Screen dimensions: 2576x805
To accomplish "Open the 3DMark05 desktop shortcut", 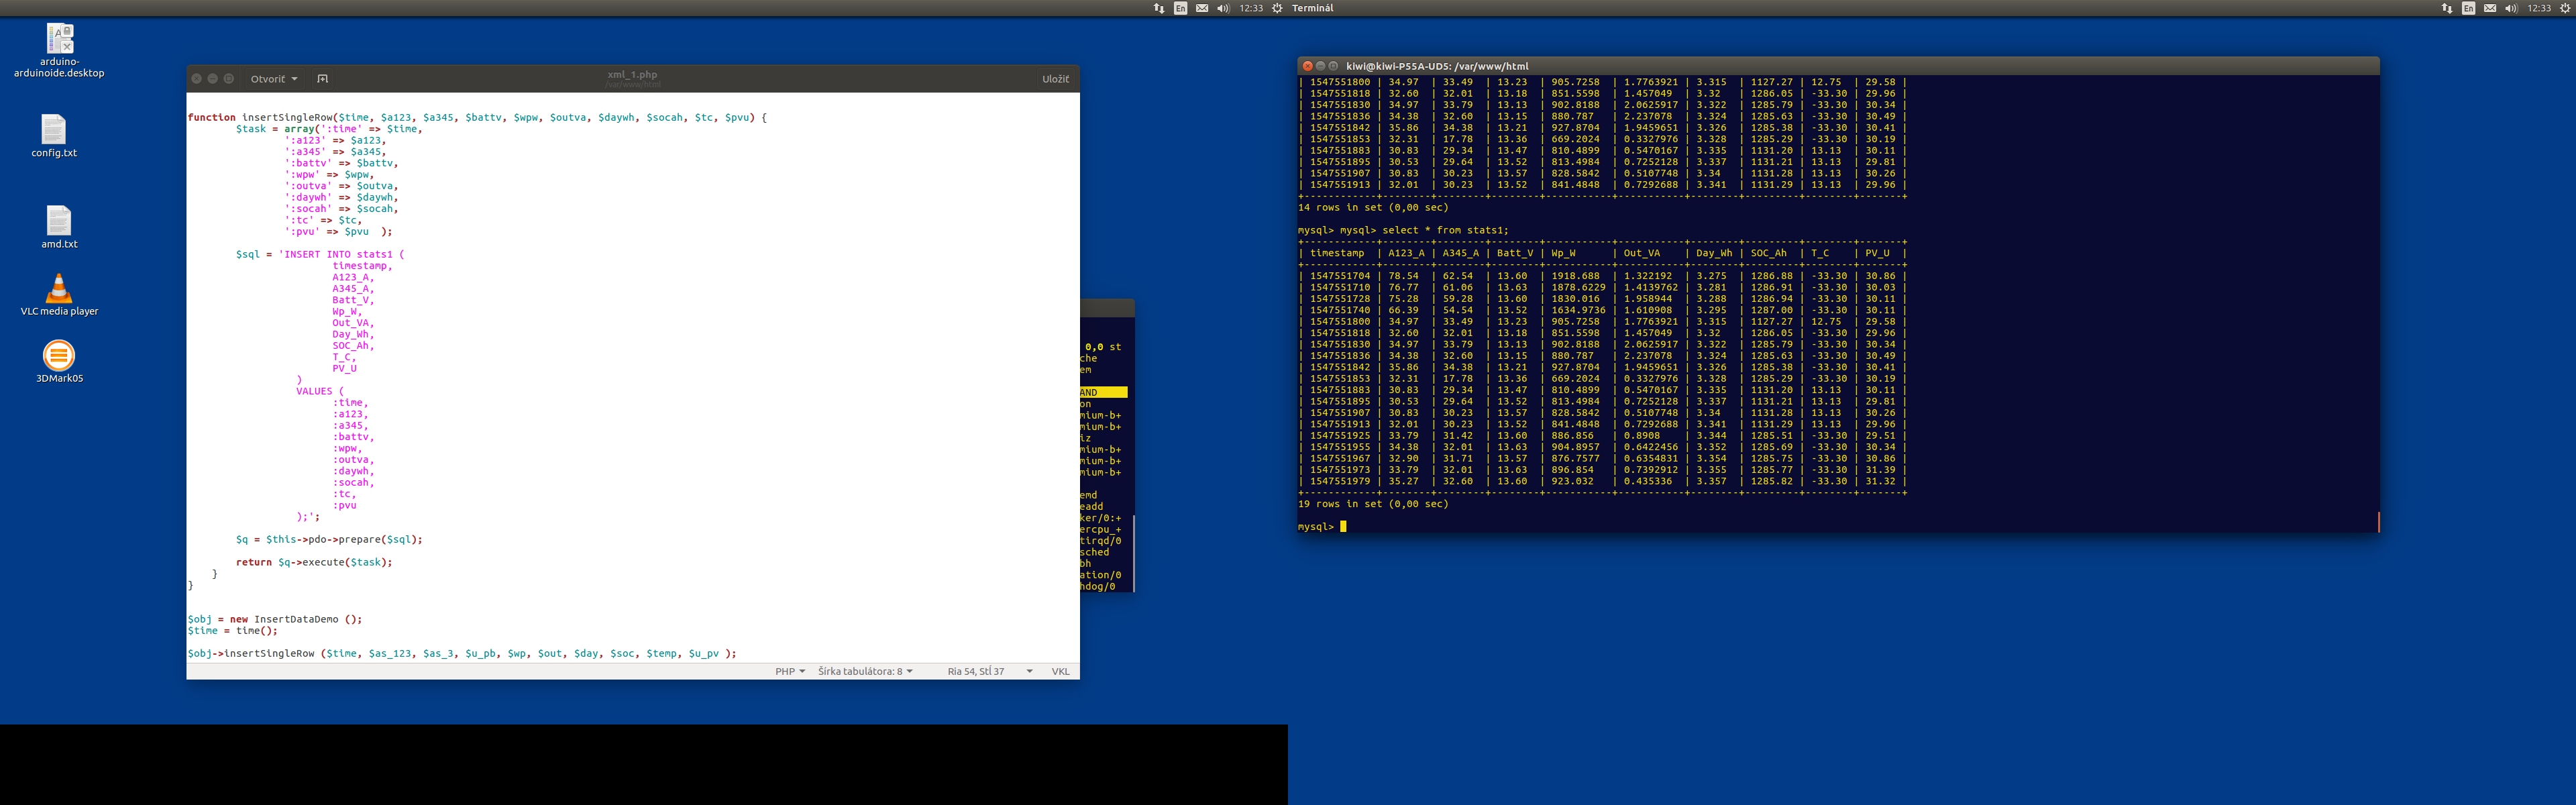I will [x=59, y=355].
